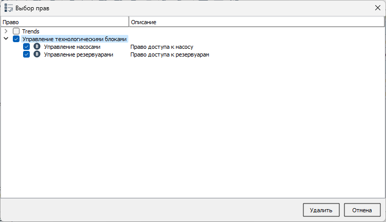386x222 pixels.
Task: Click the description Право доступа к насосу
Action: click(x=162, y=47)
